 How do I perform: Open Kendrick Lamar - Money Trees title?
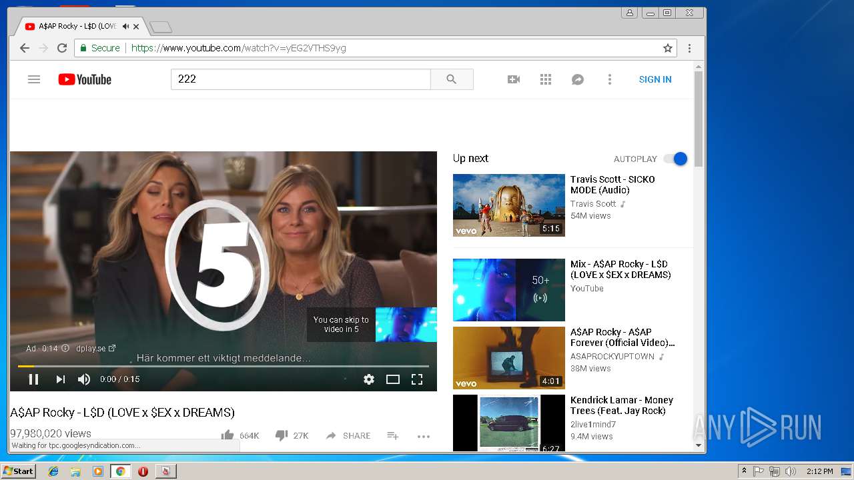coord(622,405)
